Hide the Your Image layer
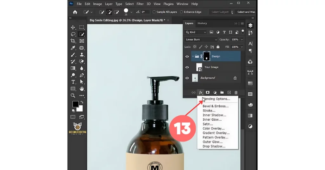Image resolution: width=325 pixels, height=170 pixels. pyautogui.click(x=187, y=67)
